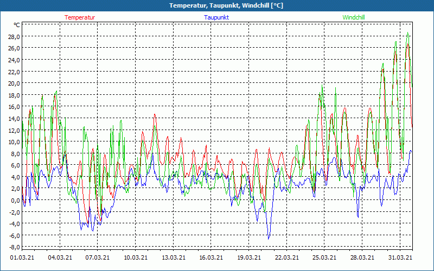The width and height of the screenshot is (434, 271).
Task: Click the 25.03.21 date label
Action: pyautogui.click(x=324, y=257)
